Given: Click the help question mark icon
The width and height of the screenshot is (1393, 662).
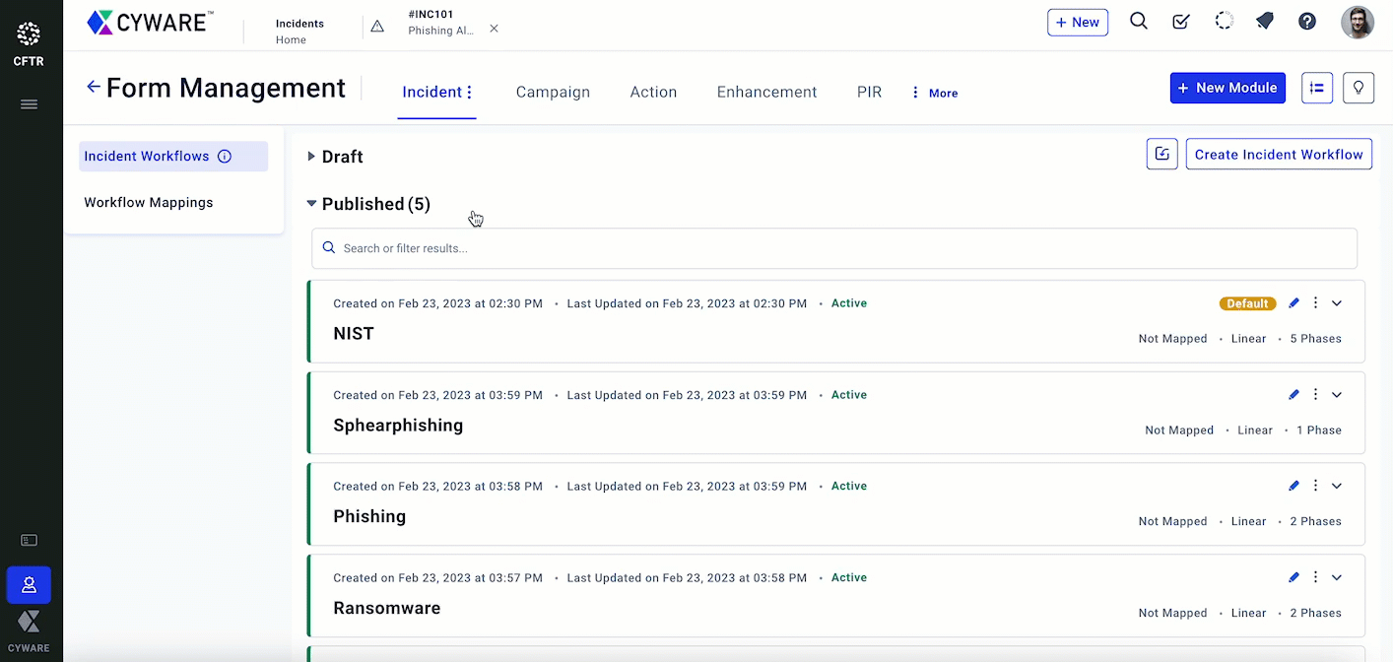Looking at the screenshot, I should (1307, 22).
